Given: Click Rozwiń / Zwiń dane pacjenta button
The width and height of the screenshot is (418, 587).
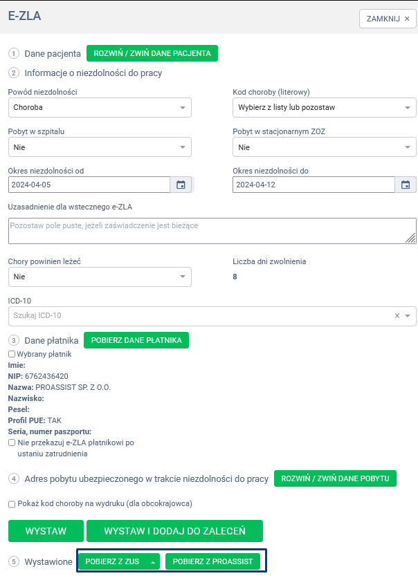Looking at the screenshot, I should pyautogui.click(x=152, y=53).
